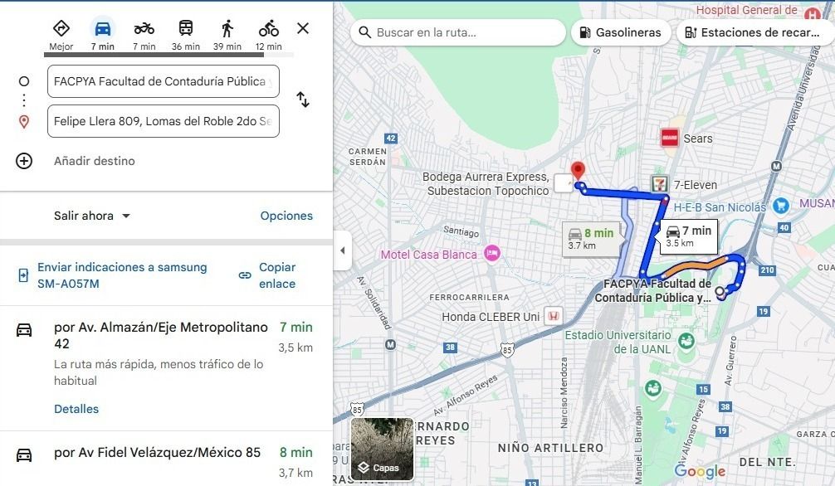Screen dimensions: 835x486
Task: Close the directions panel with the X
Action: pos(303,28)
